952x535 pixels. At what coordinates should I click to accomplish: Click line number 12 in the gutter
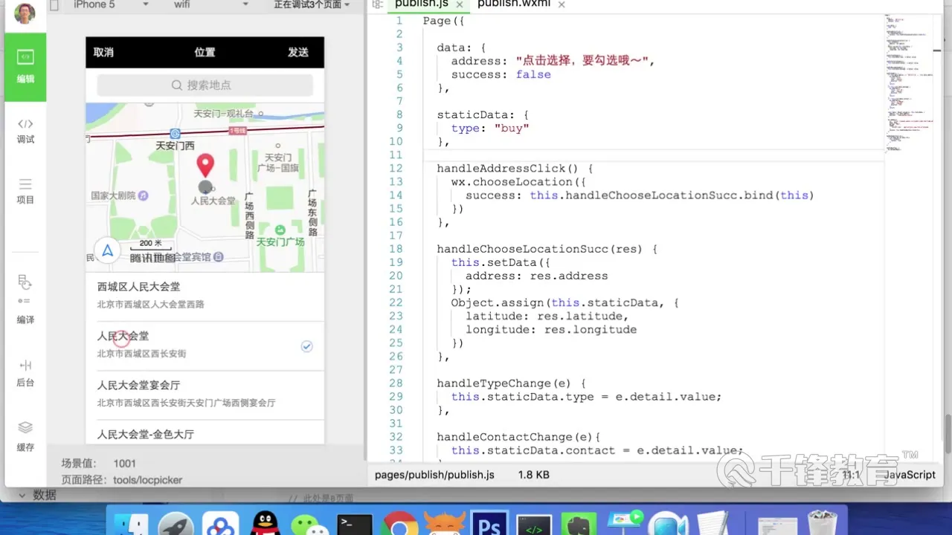click(x=395, y=169)
